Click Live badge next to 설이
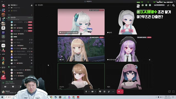Screen dimensions: 176x99 click(x=30, y=25)
